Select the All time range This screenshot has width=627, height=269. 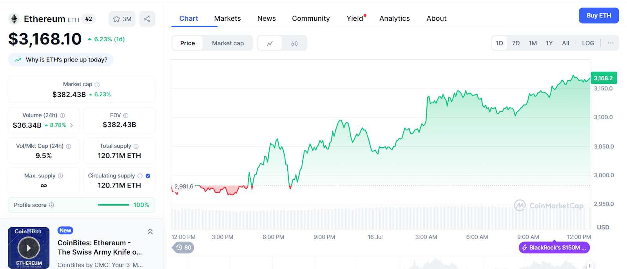tap(565, 43)
